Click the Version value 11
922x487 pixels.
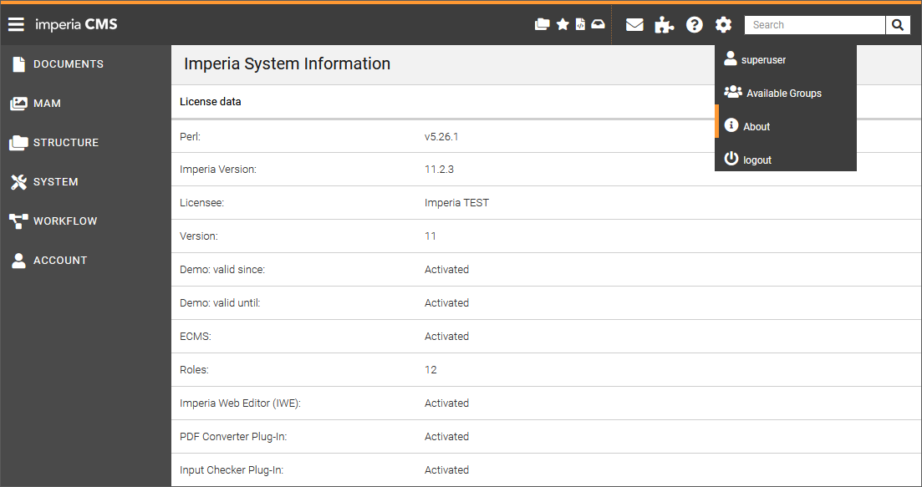430,236
